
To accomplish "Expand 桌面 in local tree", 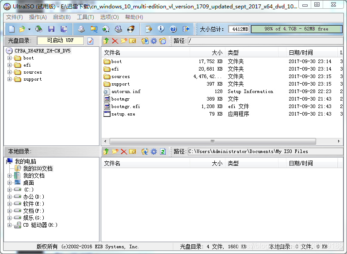I will [9, 183].
